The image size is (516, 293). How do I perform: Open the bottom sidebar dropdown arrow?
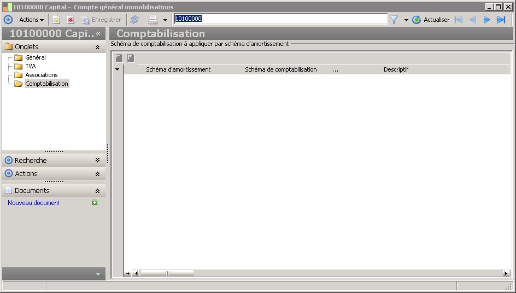coord(98,274)
